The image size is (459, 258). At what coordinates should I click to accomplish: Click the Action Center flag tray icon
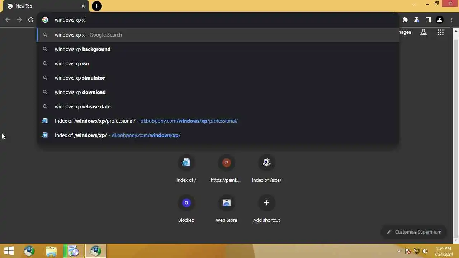click(x=408, y=251)
